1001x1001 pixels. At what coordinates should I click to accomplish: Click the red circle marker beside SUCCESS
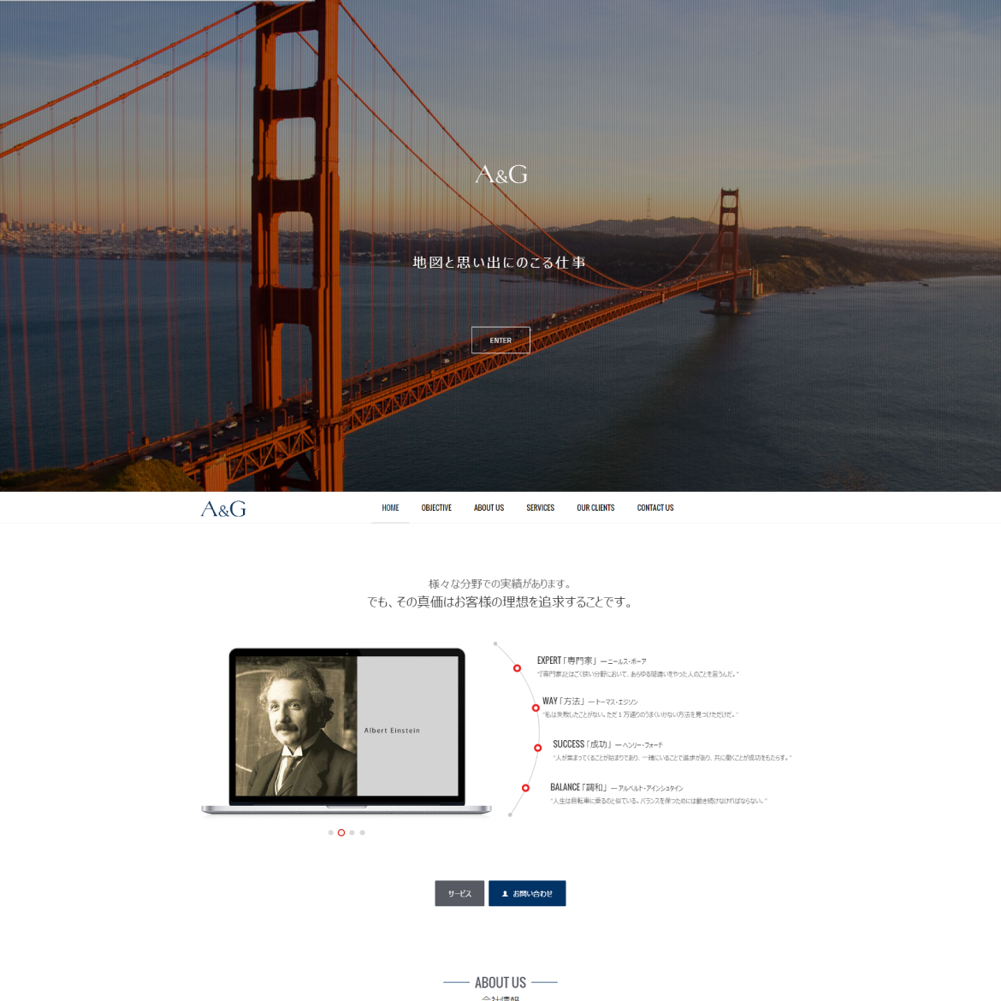(537, 748)
